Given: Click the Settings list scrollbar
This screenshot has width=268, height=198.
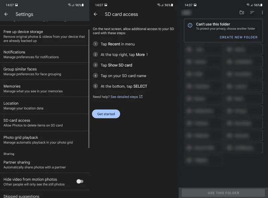Looking at the screenshot, I should (89, 89).
